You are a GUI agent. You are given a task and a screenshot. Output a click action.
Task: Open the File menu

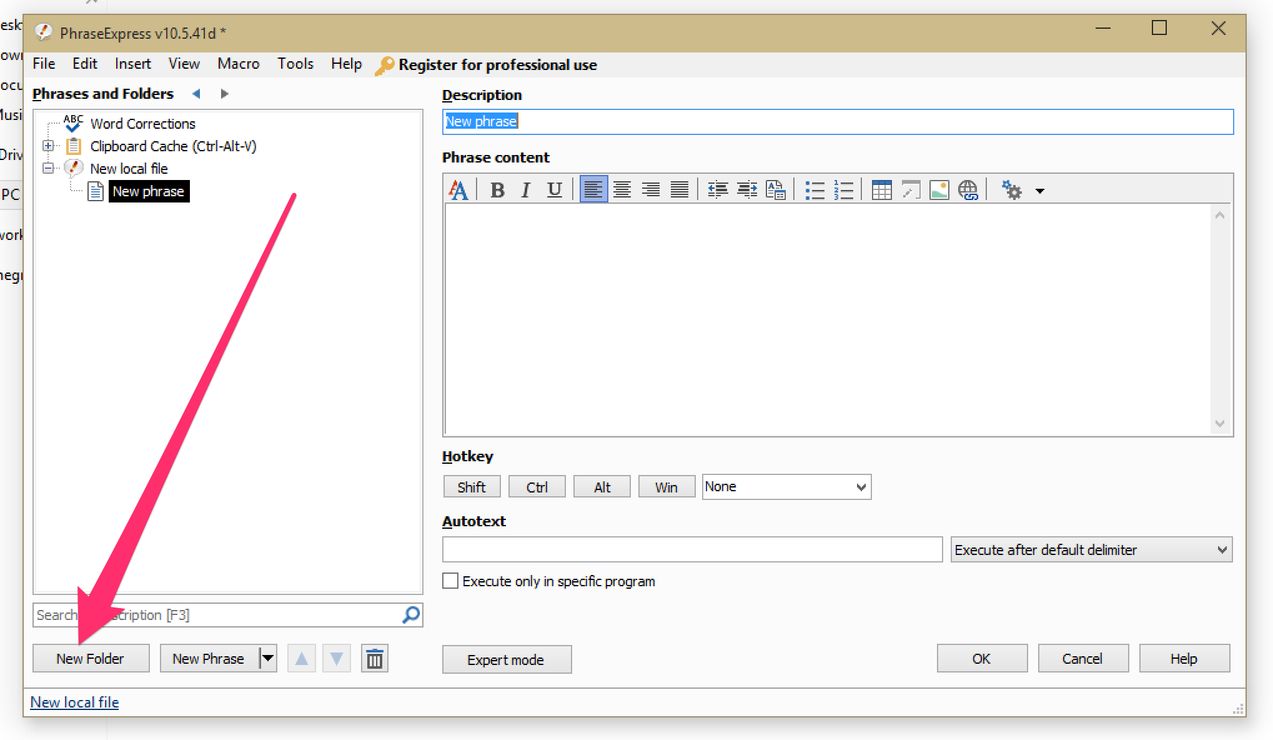point(44,64)
